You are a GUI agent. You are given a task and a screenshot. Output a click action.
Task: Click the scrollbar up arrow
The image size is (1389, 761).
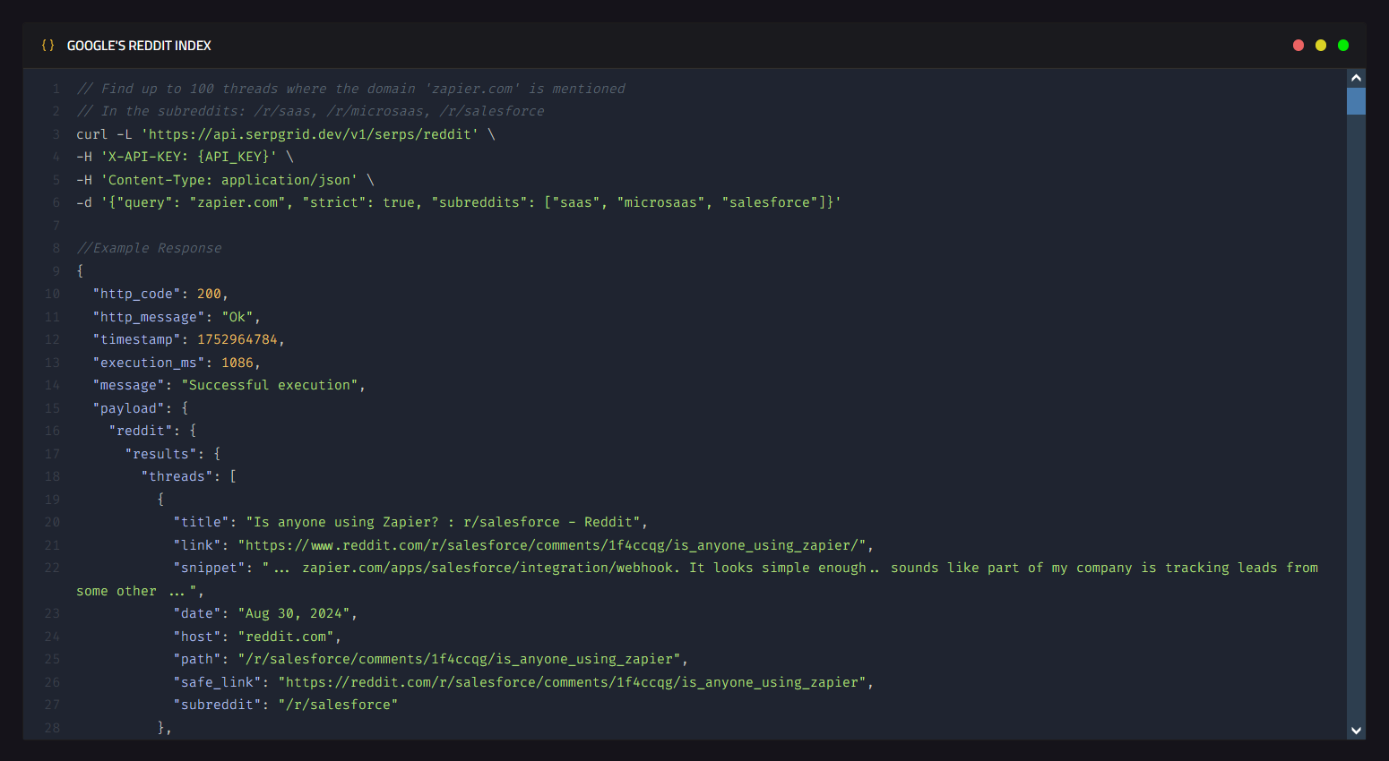[1356, 78]
